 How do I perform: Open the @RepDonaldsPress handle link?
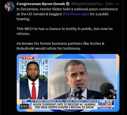[87, 4]
